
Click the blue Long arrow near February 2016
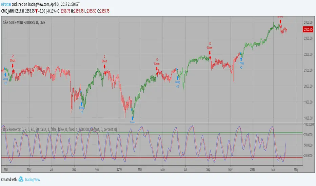pyautogui.click(x=133, y=118)
